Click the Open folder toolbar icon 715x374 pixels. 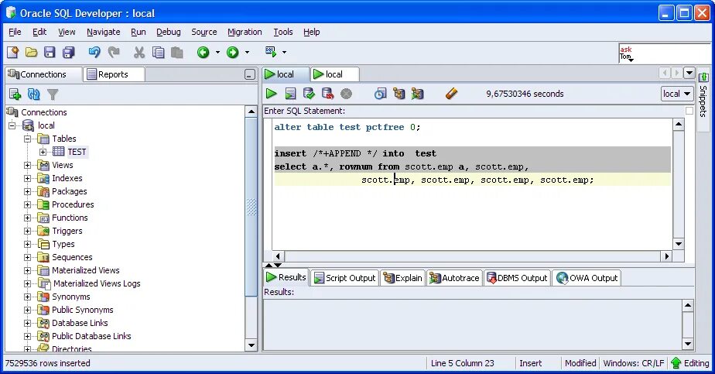point(31,52)
